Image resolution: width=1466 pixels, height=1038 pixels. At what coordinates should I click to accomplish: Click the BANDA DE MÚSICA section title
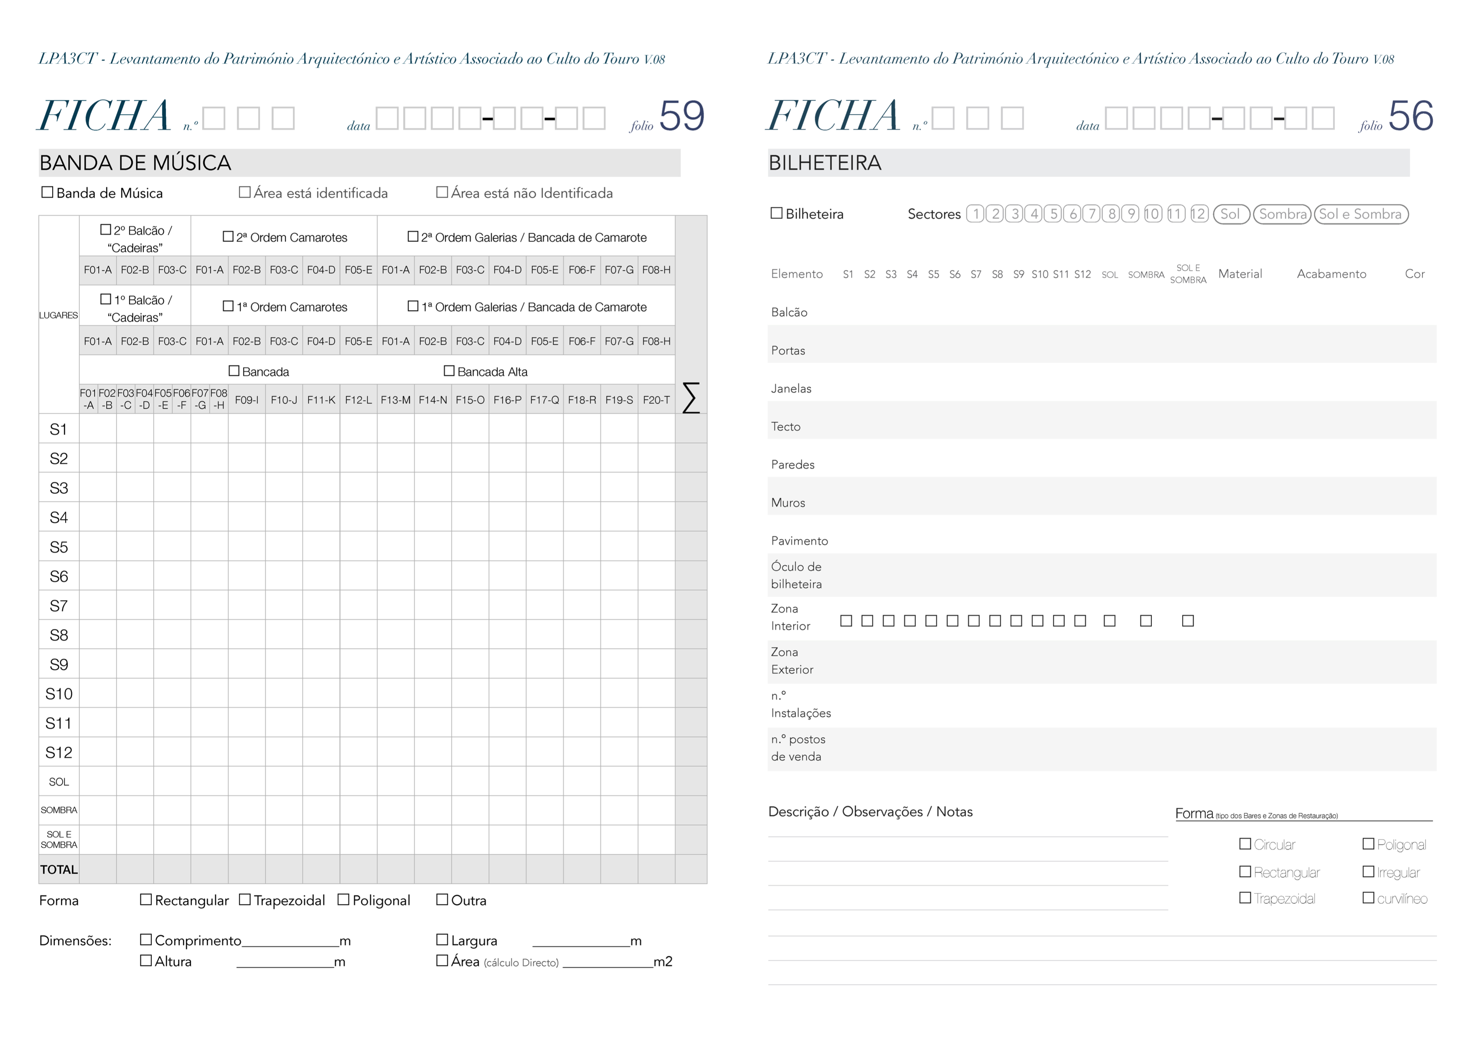click(135, 163)
